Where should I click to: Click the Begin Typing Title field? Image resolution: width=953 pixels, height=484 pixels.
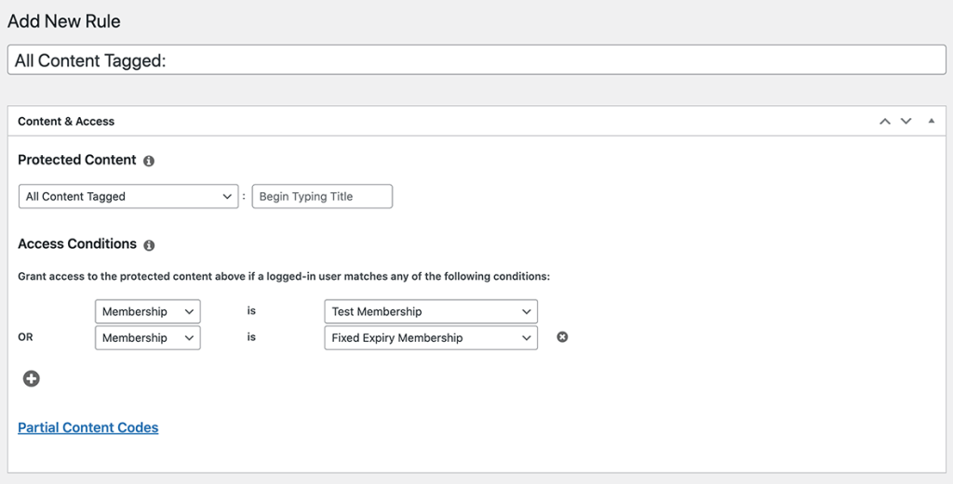[322, 197]
